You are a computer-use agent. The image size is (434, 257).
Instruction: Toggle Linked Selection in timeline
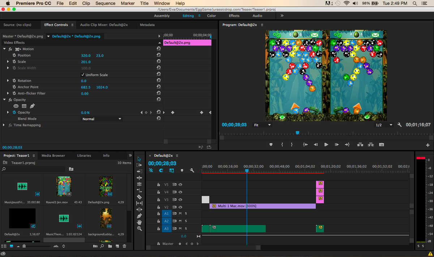point(172,170)
